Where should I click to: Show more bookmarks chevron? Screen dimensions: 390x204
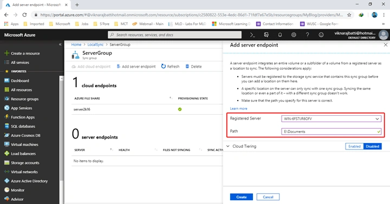pos(383,24)
